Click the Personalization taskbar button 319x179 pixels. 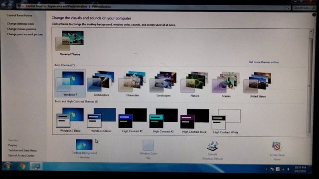point(36,166)
